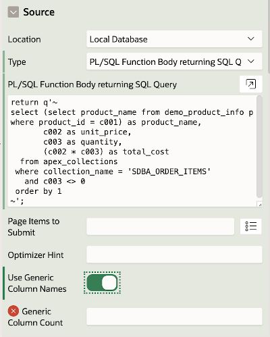Open the code editor expand icon
The image size is (270, 337).
point(250,84)
